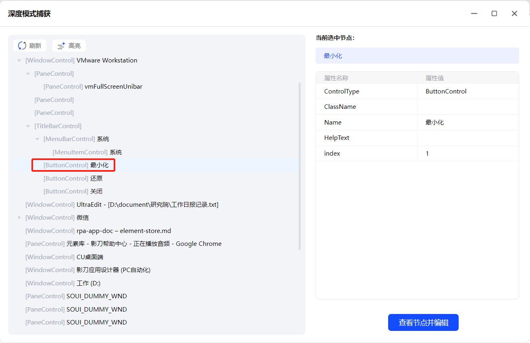The height and width of the screenshot is (343, 530).
Task: Collapse the first PaneControl tree node
Action: point(28,74)
